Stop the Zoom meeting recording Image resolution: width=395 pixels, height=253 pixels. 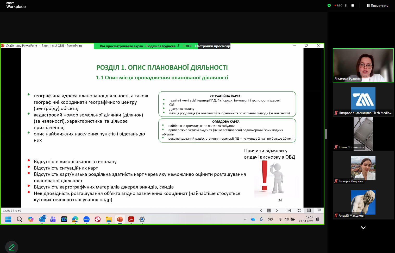[x=353, y=5]
